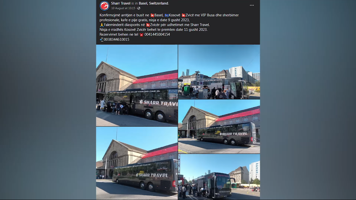This screenshot has height=200, width=356.
Task: Click phone number 0041445004154
Action: pos(157,35)
